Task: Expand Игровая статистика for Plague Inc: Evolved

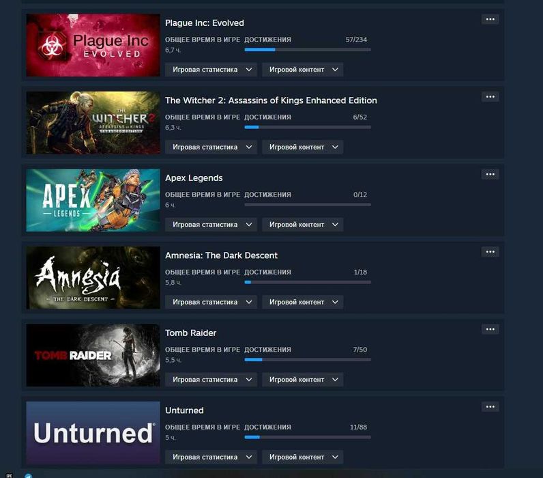Action: pyautogui.click(x=211, y=70)
